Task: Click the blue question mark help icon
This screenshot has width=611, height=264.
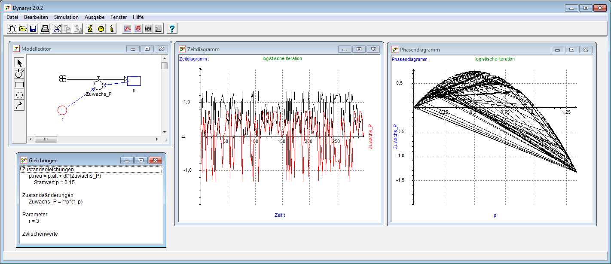Action: (172, 29)
